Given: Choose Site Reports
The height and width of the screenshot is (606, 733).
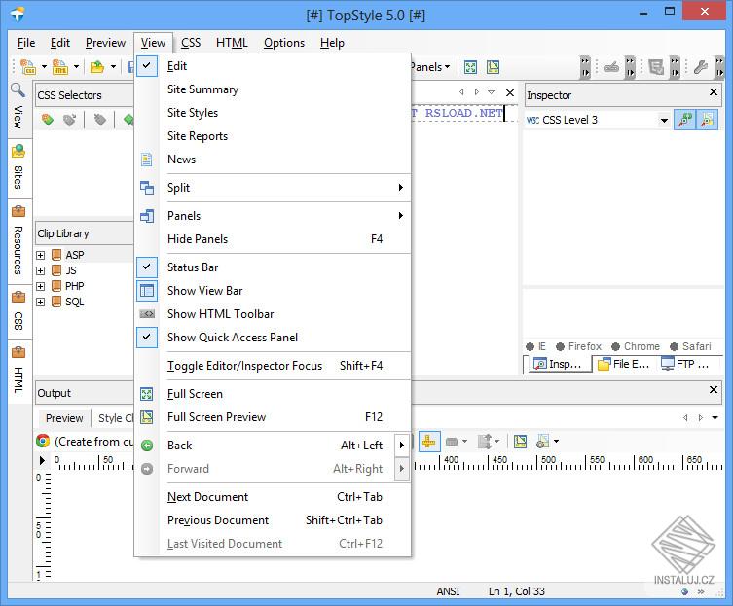Looking at the screenshot, I should (x=273, y=136).
